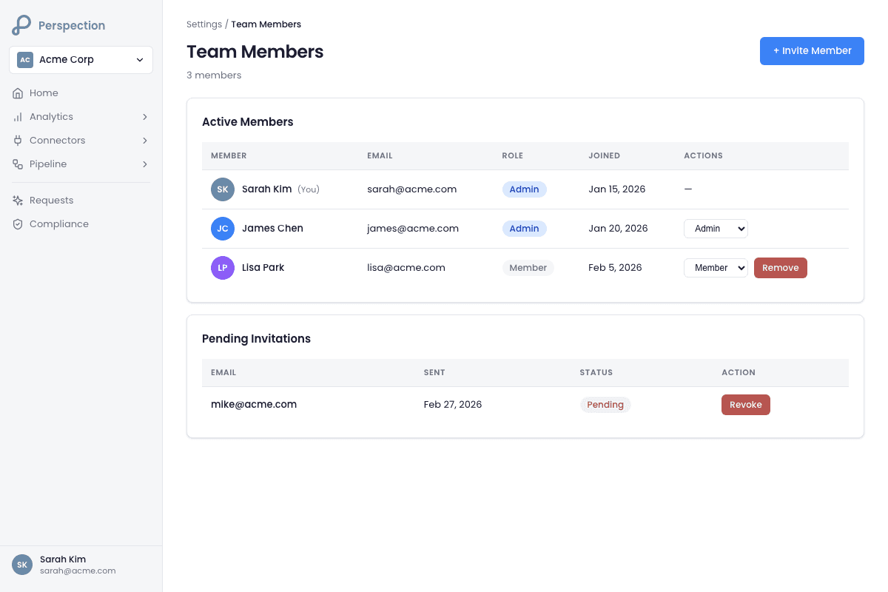
Task: Click the Pipeline flow icon
Action: pyautogui.click(x=18, y=164)
